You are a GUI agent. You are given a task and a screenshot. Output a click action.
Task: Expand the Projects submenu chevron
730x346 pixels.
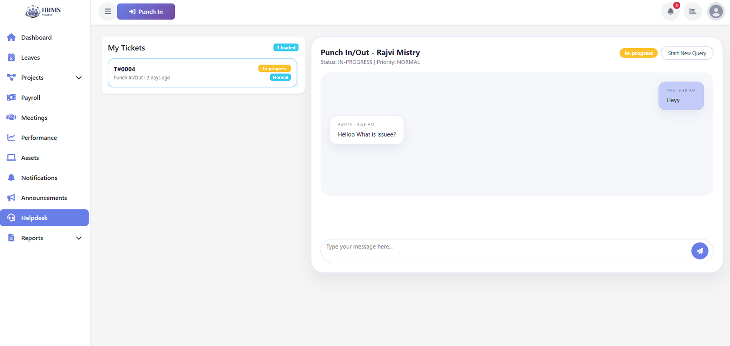78,78
